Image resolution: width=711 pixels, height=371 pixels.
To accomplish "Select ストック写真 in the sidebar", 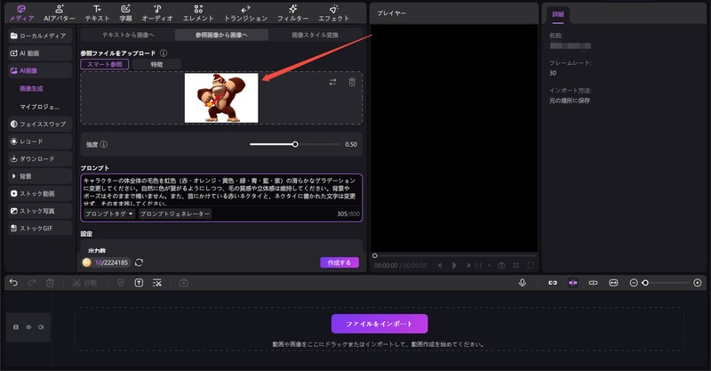I will [40, 211].
